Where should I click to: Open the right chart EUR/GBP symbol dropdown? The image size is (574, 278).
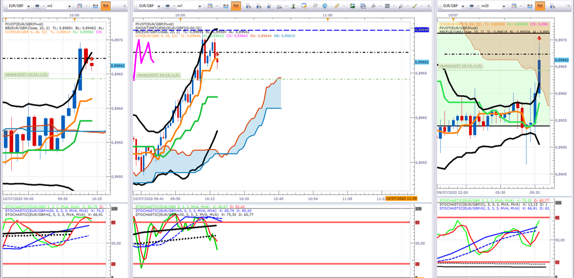(x=463, y=6)
